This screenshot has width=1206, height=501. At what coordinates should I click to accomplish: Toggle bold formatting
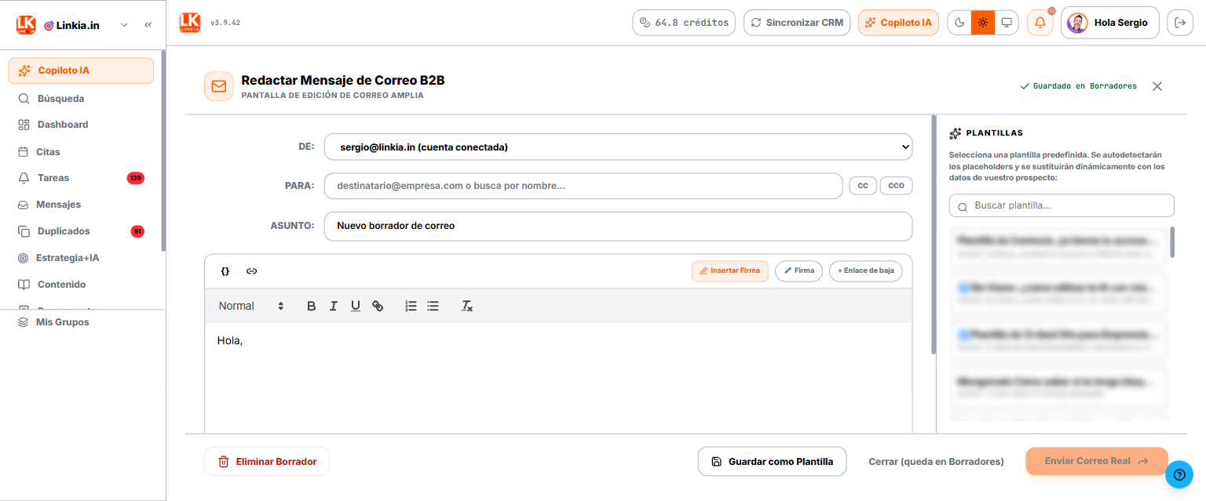pos(311,306)
